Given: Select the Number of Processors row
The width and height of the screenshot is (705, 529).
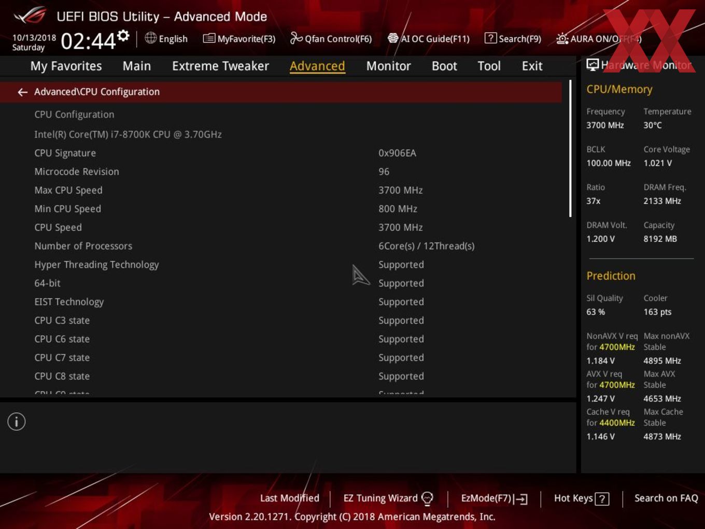Looking at the screenshot, I should 280,246.
